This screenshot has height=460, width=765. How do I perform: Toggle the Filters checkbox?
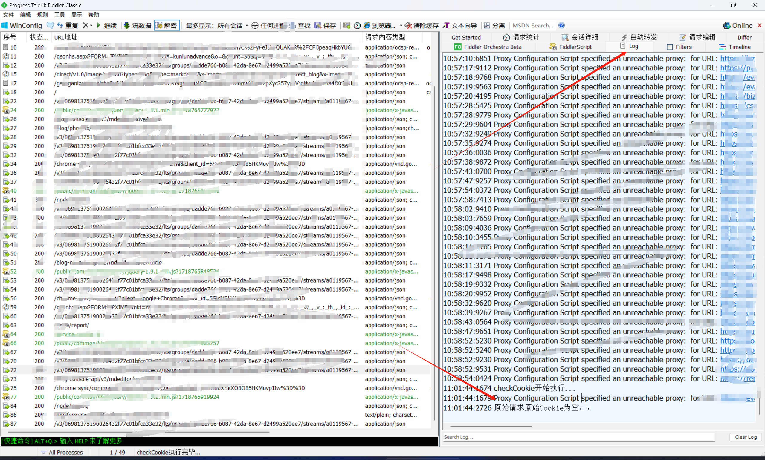(670, 47)
